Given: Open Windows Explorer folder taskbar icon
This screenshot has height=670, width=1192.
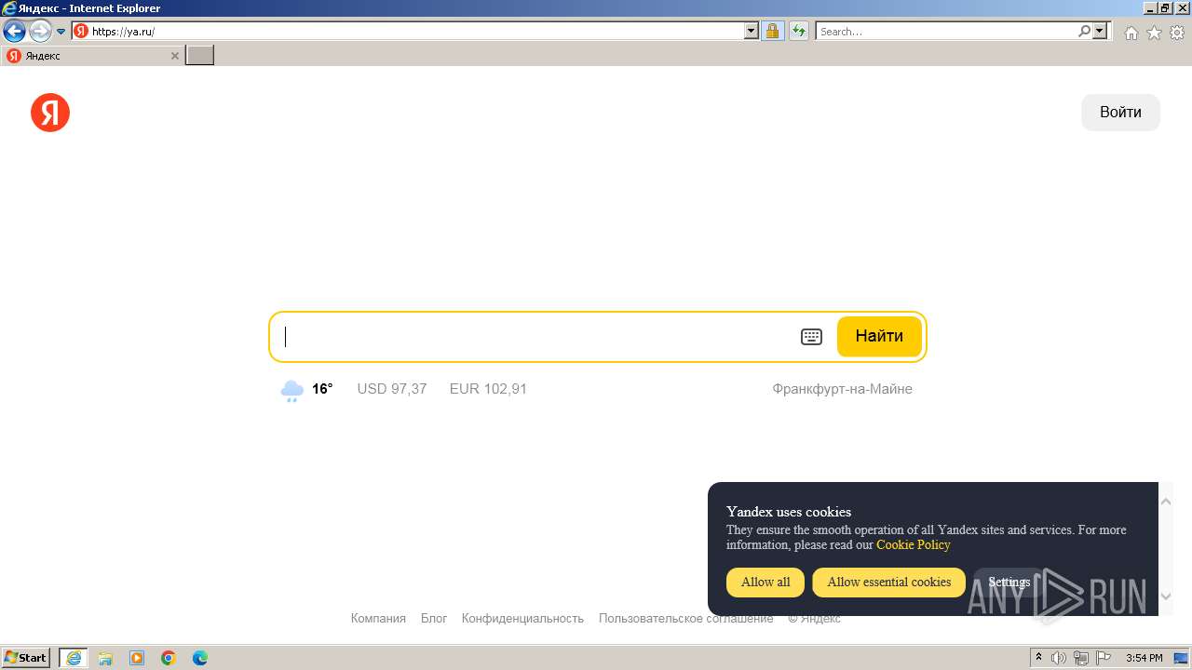Looking at the screenshot, I should coord(105,658).
